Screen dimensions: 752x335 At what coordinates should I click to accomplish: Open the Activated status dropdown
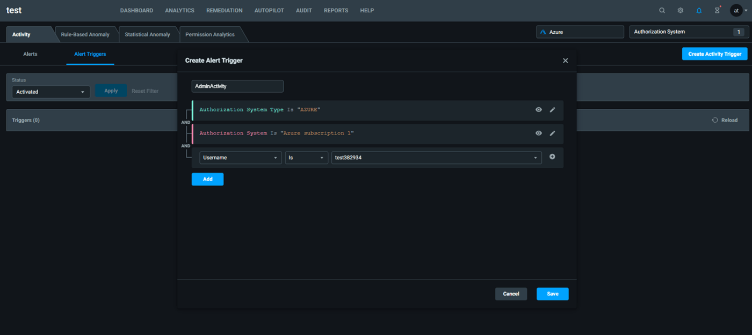[51, 92]
